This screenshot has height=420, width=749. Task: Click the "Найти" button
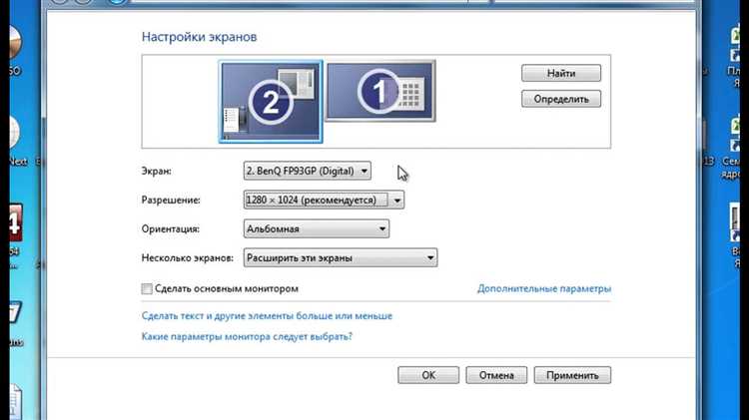coord(561,74)
